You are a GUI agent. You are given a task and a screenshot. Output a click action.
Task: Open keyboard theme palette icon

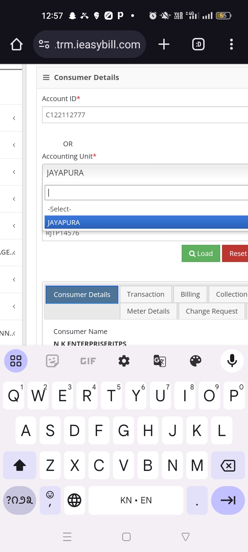(196, 361)
